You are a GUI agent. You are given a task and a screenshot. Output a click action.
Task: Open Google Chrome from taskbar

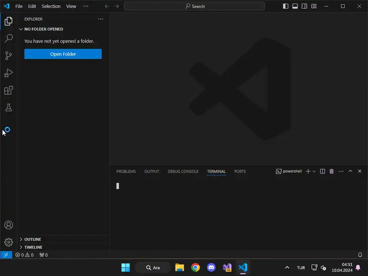tap(195, 267)
